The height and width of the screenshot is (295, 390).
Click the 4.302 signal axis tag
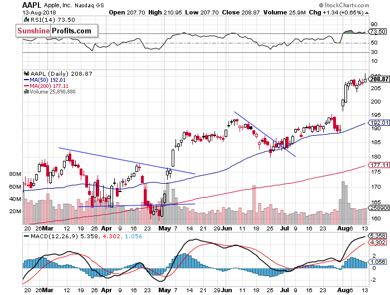point(378,242)
